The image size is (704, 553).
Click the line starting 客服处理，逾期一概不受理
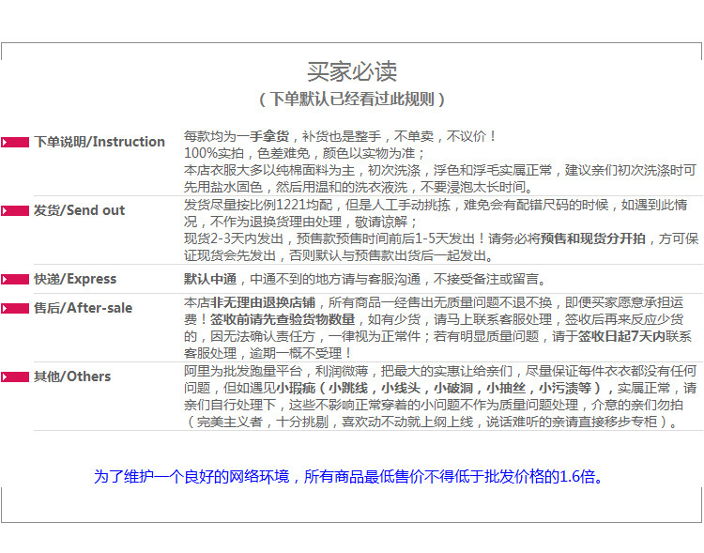point(268,354)
